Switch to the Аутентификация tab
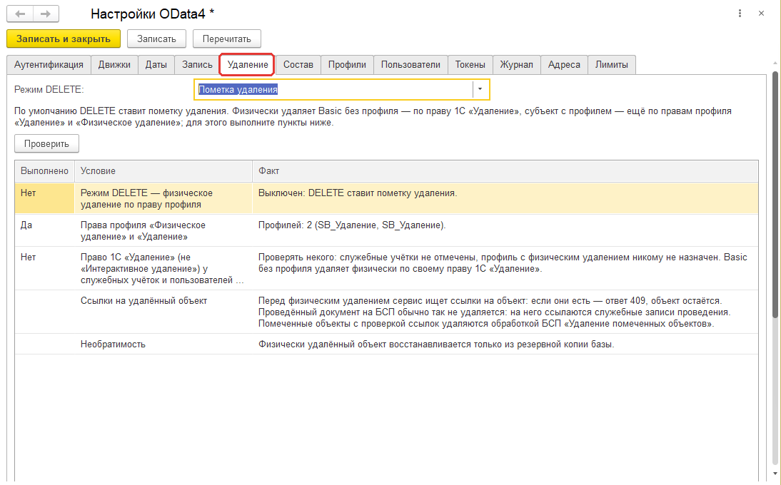Image resolution: width=781 pixels, height=485 pixels. 49,65
